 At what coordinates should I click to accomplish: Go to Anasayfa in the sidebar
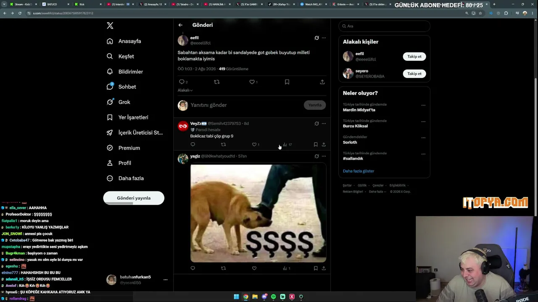coord(124,41)
